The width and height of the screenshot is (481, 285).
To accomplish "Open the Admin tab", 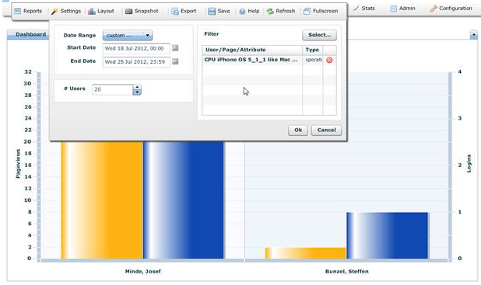I will [402, 9].
